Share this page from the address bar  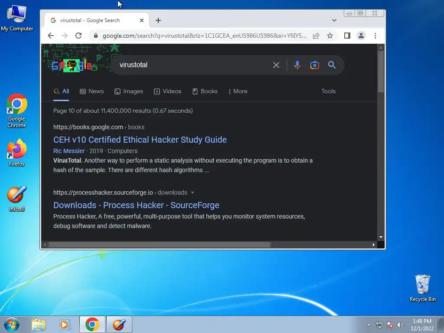point(316,36)
